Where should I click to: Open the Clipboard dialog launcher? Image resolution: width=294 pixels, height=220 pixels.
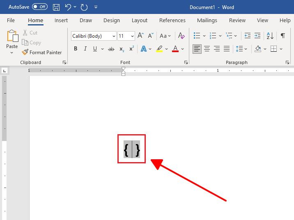(x=64, y=62)
